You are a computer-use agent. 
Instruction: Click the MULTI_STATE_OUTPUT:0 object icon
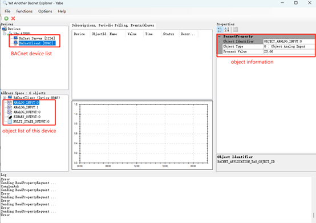tap(10, 121)
